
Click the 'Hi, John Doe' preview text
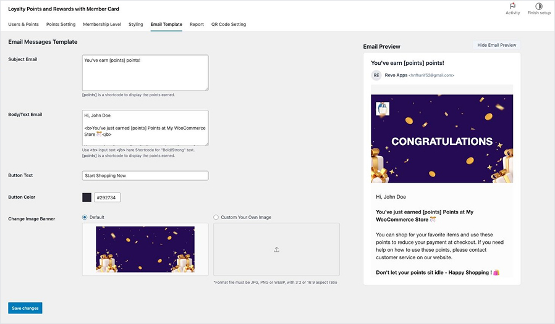click(x=391, y=197)
